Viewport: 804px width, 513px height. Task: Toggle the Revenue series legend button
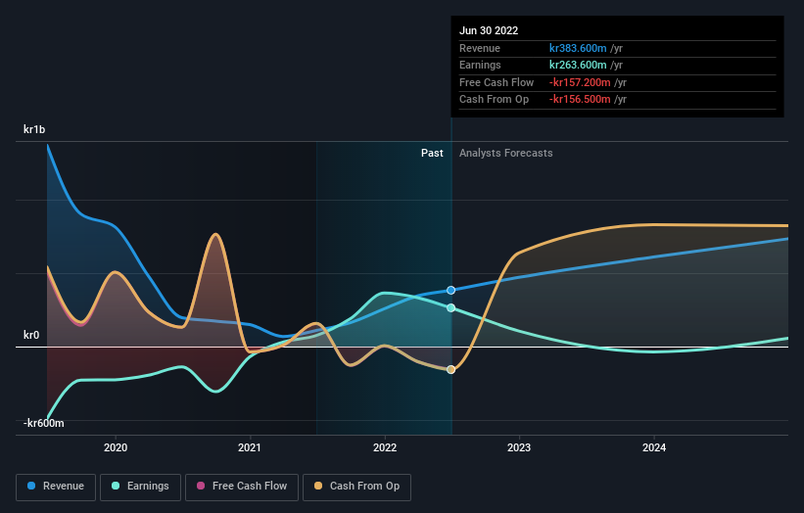[56, 487]
